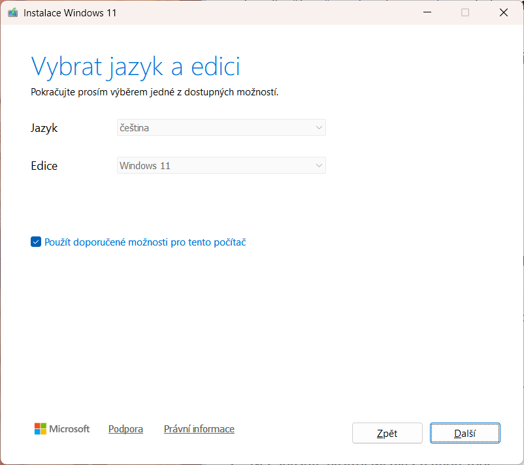Click the Edice field label
524x465 pixels.
[x=44, y=166]
